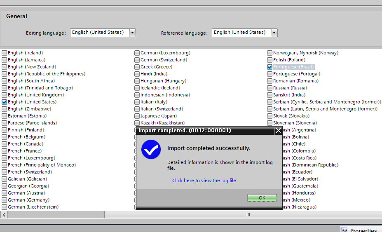Check the Slovenian (Slovenia) checkbox
The image size is (382, 232).
270,123
